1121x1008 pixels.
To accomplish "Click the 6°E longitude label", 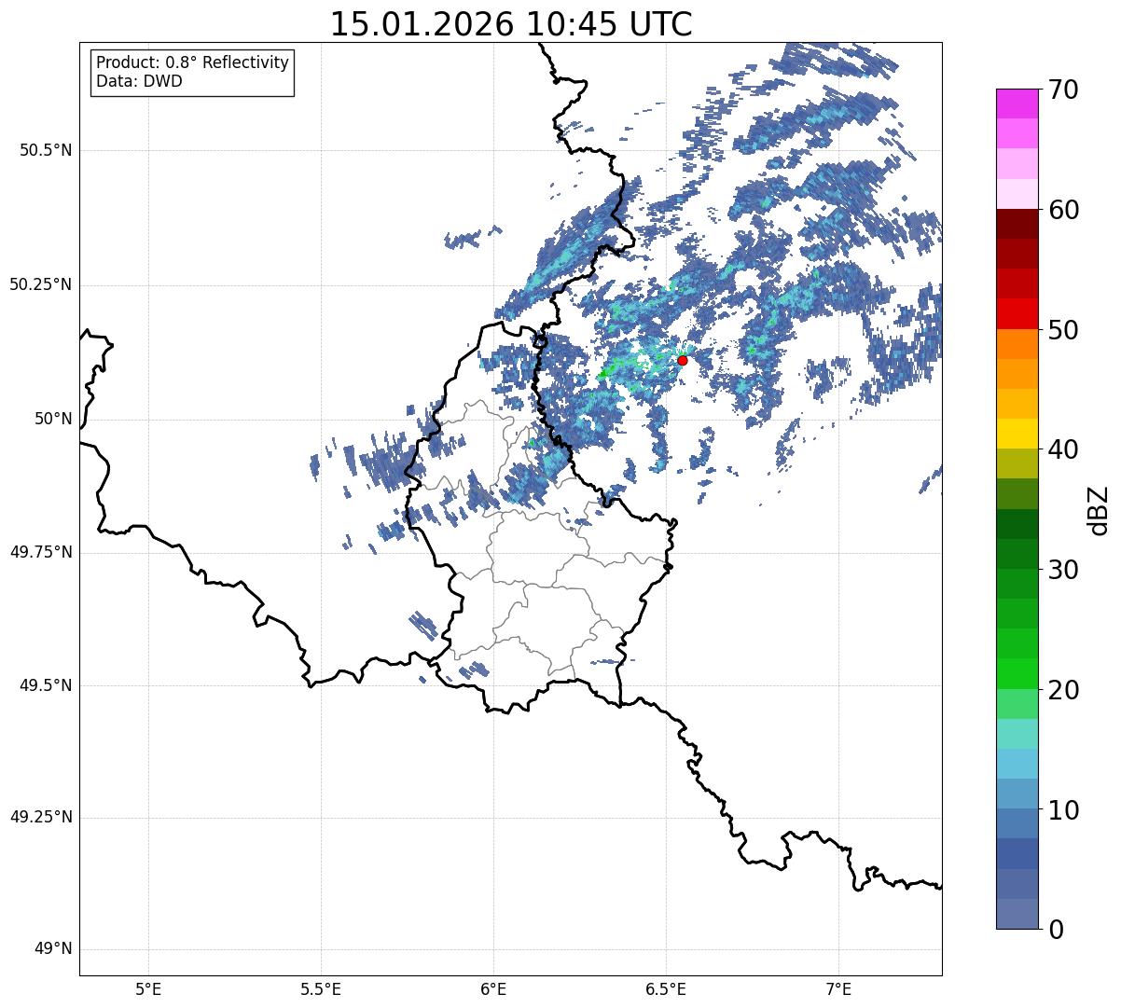I will point(493,988).
